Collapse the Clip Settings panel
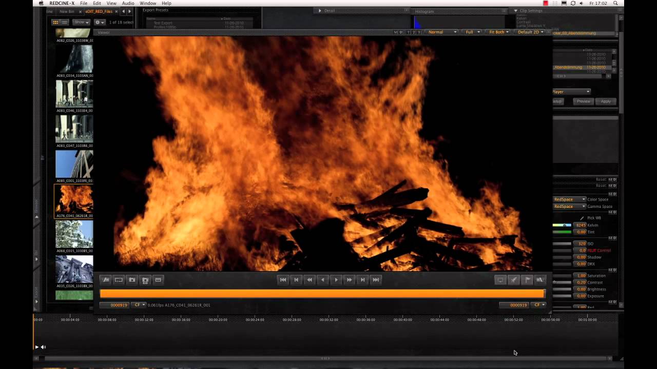The height and width of the screenshot is (369, 657). [x=515, y=11]
